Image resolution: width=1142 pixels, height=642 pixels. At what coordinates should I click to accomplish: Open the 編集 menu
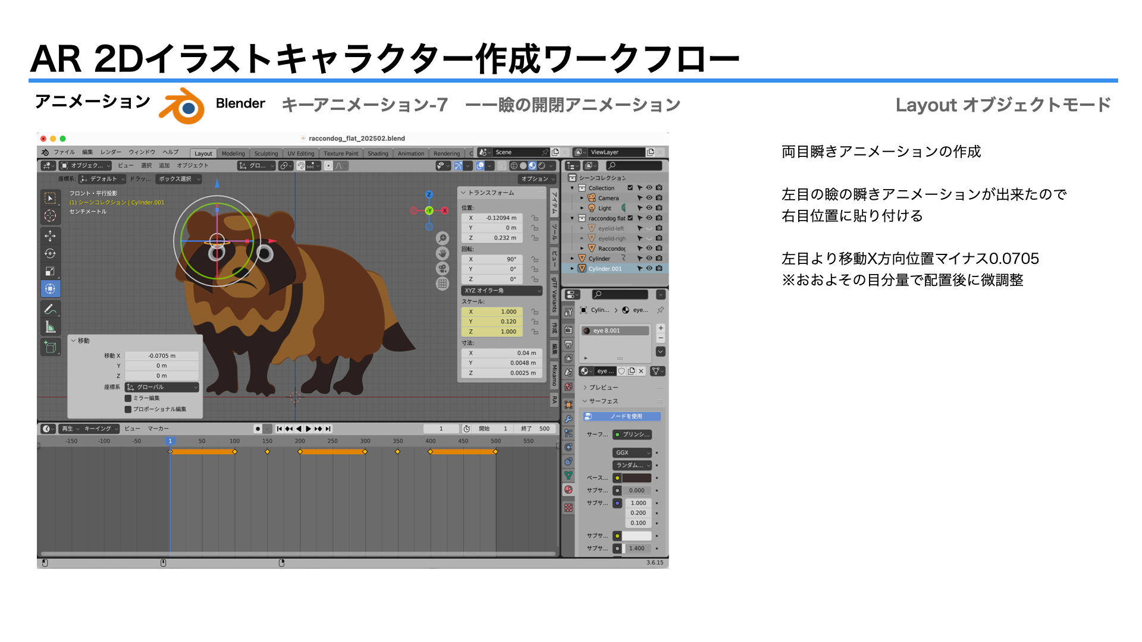(87, 152)
